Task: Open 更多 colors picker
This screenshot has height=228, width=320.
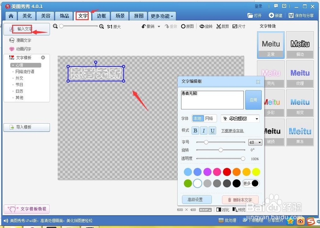Action: pos(251,183)
